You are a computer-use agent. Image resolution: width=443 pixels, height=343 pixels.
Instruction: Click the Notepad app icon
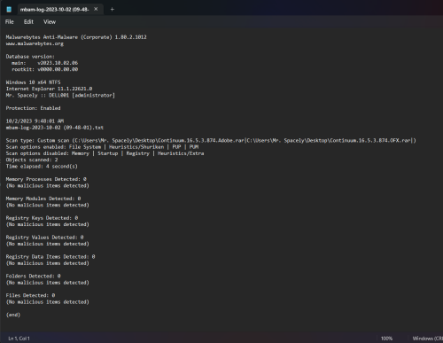coord(9,10)
